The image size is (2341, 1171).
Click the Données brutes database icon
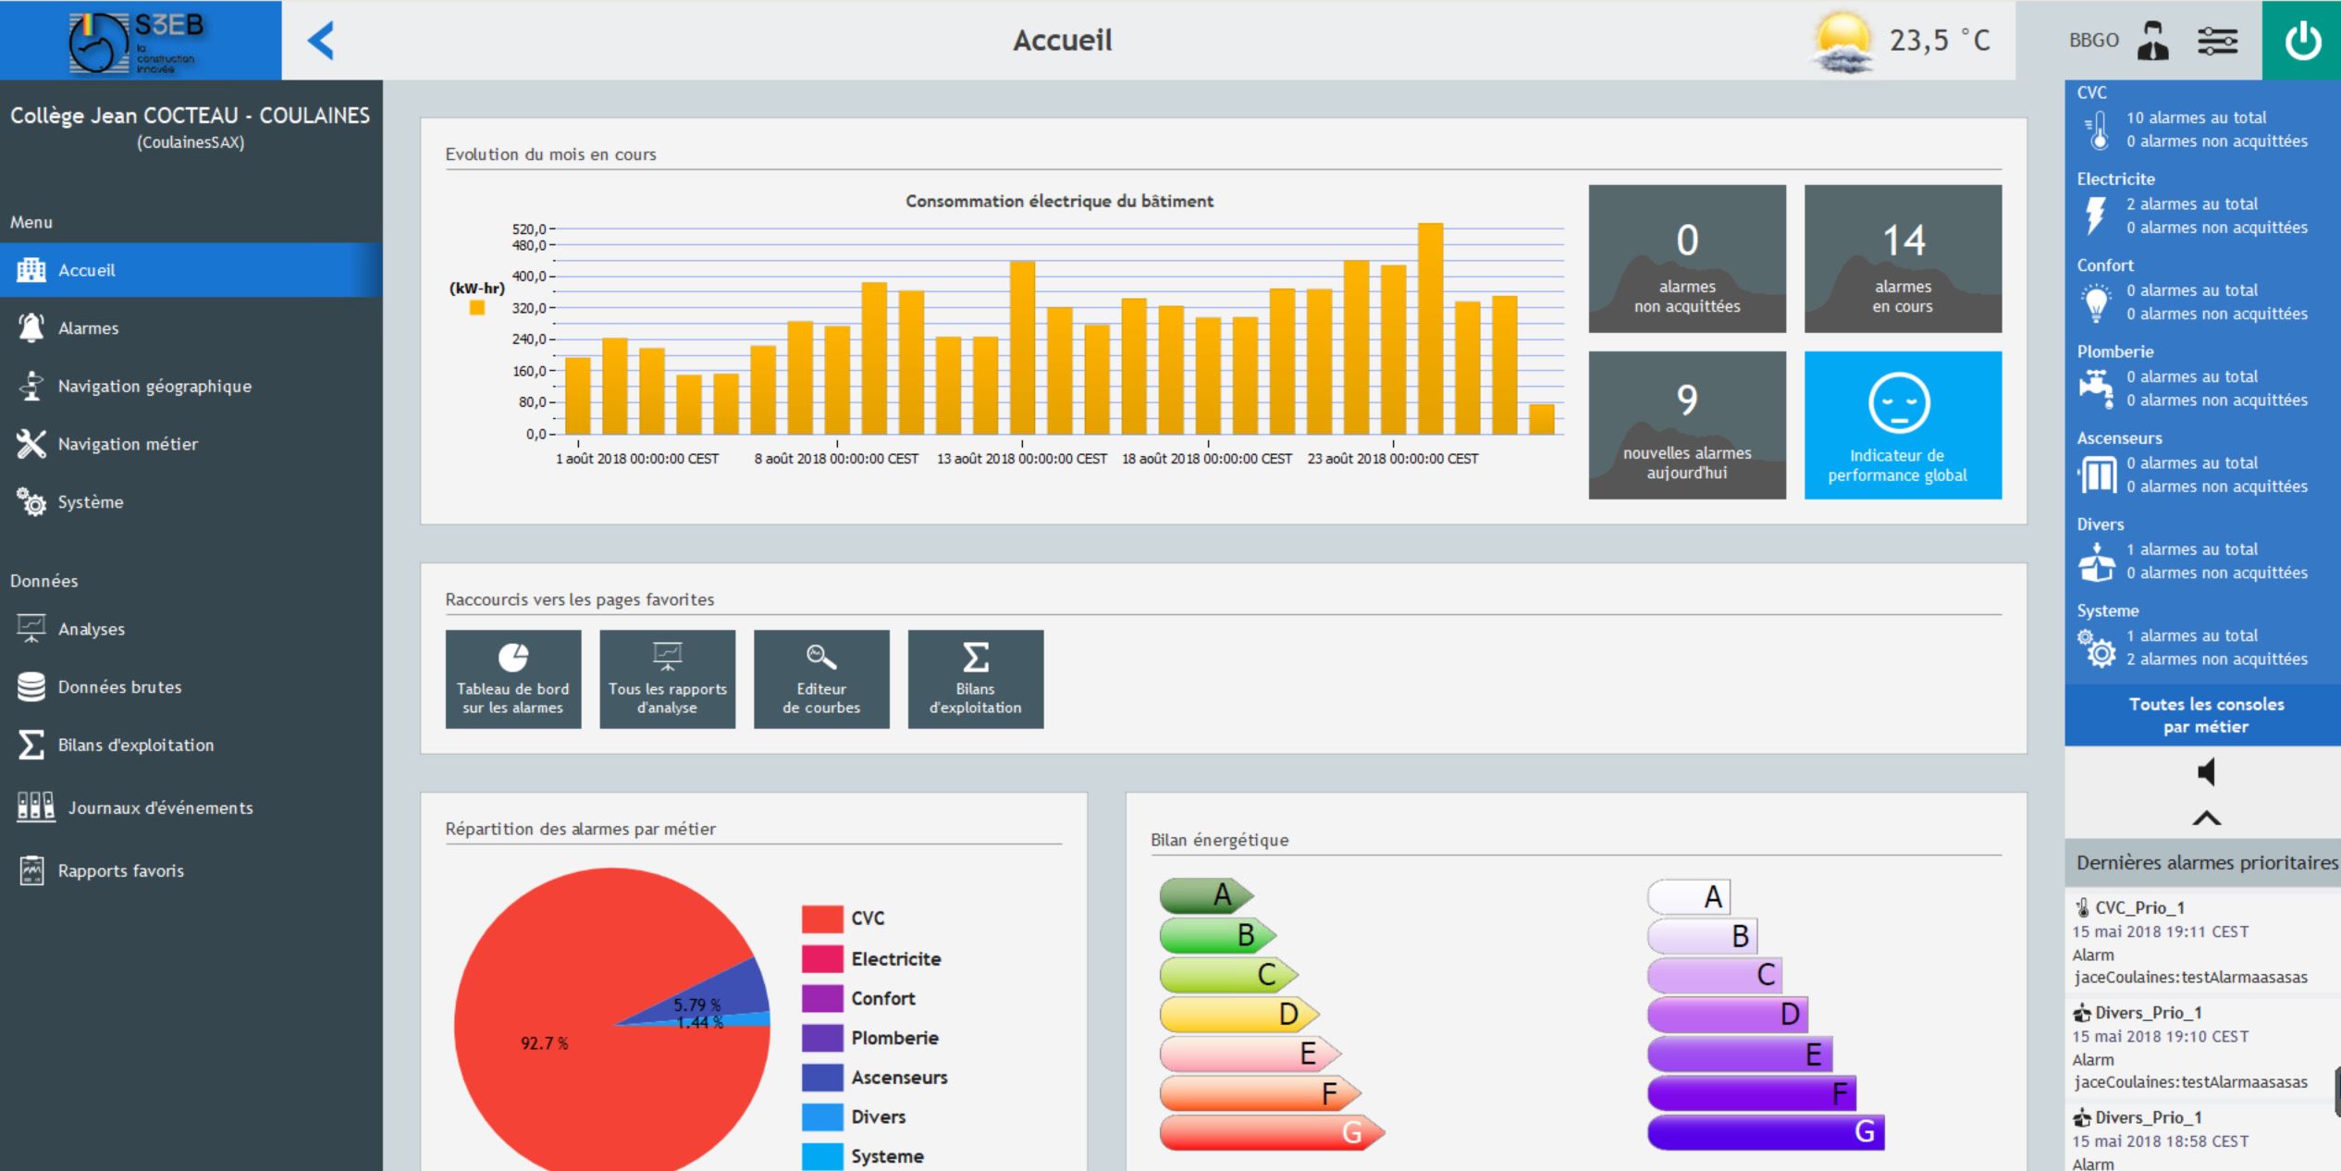click(x=31, y=687)
